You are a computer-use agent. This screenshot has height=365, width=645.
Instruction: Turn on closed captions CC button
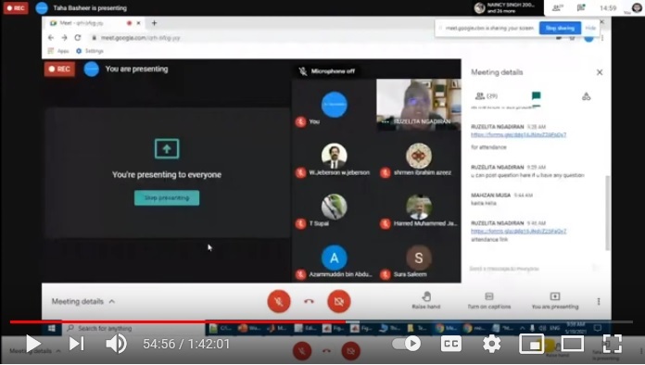[450, 344]
